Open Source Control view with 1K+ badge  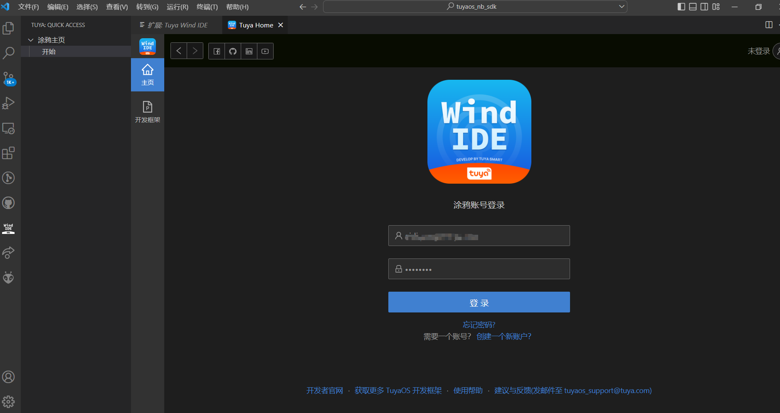(8, 78)
